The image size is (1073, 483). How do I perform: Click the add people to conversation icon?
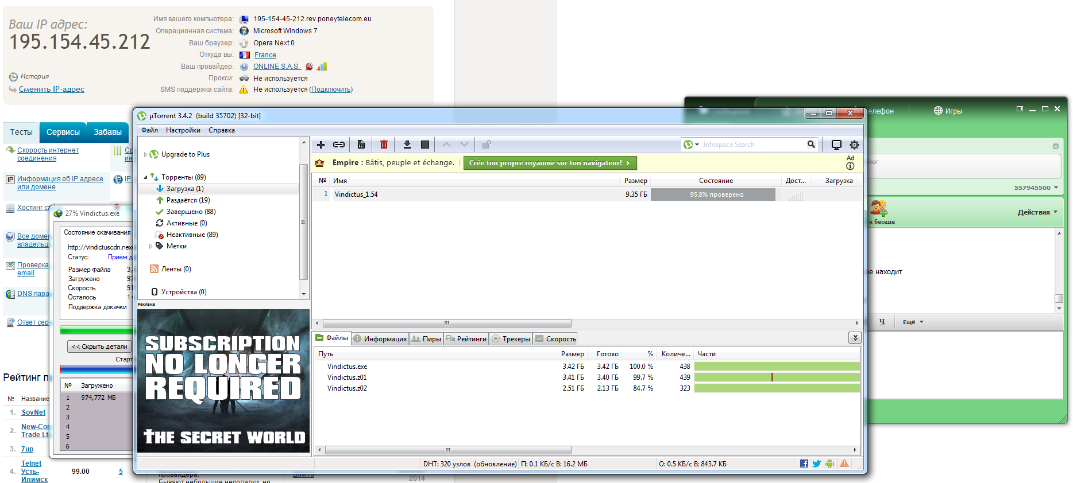click(x=878, y=208)
